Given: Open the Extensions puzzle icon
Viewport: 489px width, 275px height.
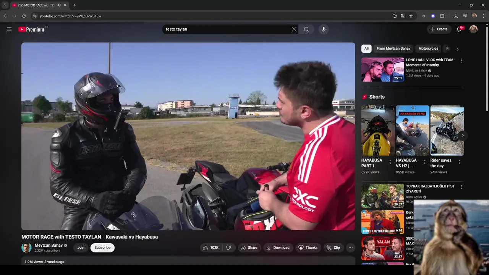Looking at the screenshot, I should [442, 16].
